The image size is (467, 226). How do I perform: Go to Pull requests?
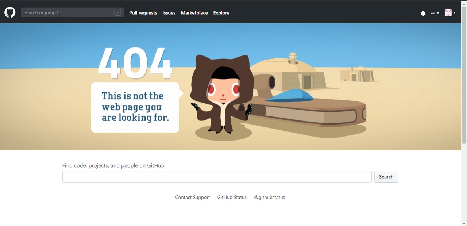click(x=143, y=13)
